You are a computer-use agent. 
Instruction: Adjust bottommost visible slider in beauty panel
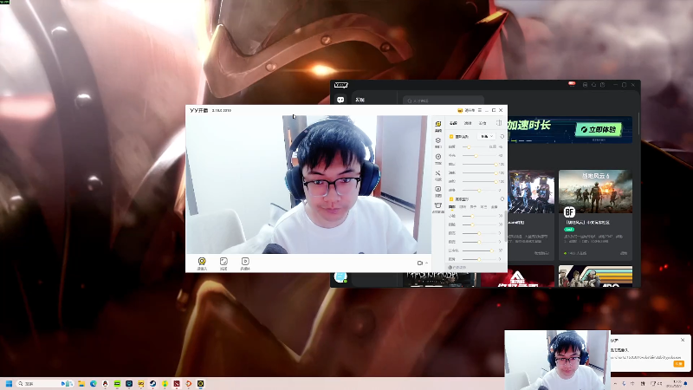[x=479, y=259]
